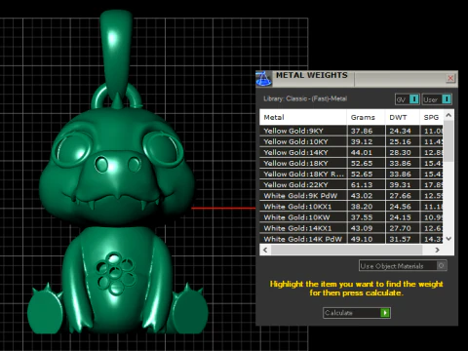Select the White Gold:9K PdW row
The width and height of the screenshot is (468, 351).
pyautogui.click(x=351, y=196)
